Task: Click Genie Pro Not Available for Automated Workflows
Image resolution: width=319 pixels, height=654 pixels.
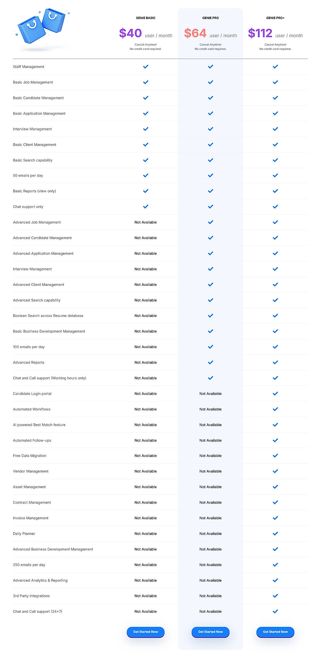Action: [210, 409]
